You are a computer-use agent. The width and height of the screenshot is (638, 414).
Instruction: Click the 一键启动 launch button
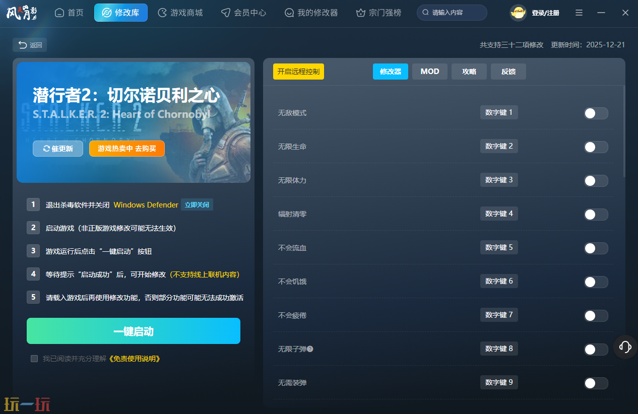(134, 331)
